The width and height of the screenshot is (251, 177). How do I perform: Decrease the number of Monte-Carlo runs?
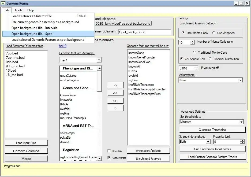(193, 43)
